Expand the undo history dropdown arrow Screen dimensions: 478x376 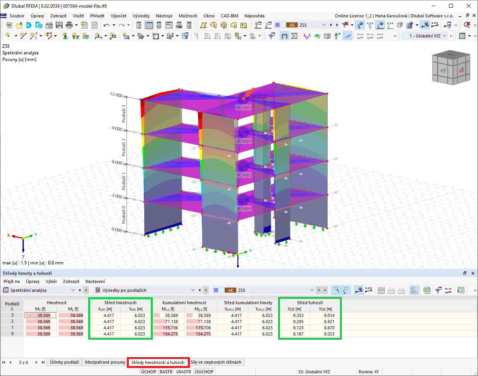click(114, 25)
